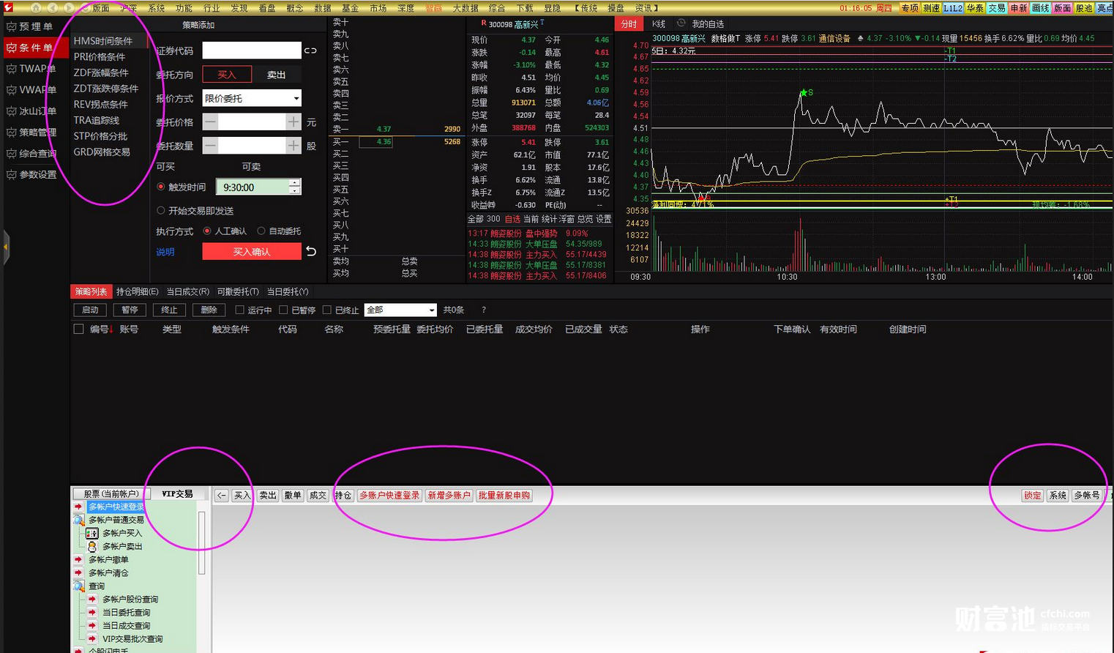Switch to the K线 chart tab
1114x653 pixels.
659,24
